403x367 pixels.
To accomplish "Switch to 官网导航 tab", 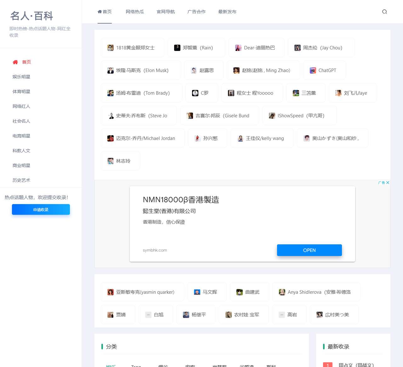I will click(x=165, y=12).
